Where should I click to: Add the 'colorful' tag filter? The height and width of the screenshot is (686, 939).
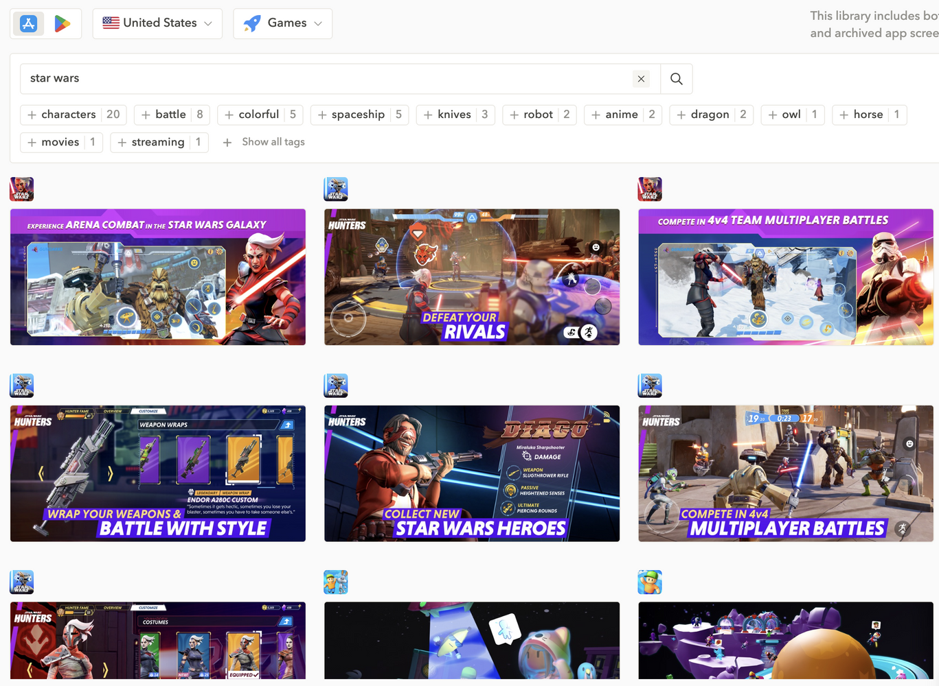(260, 115)
